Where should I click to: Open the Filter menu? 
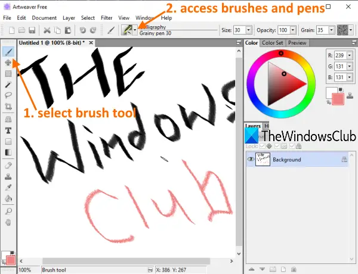click(x=106, y=18)
